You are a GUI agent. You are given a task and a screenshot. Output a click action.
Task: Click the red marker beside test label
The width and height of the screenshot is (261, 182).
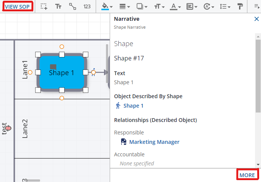coord(8,128)
